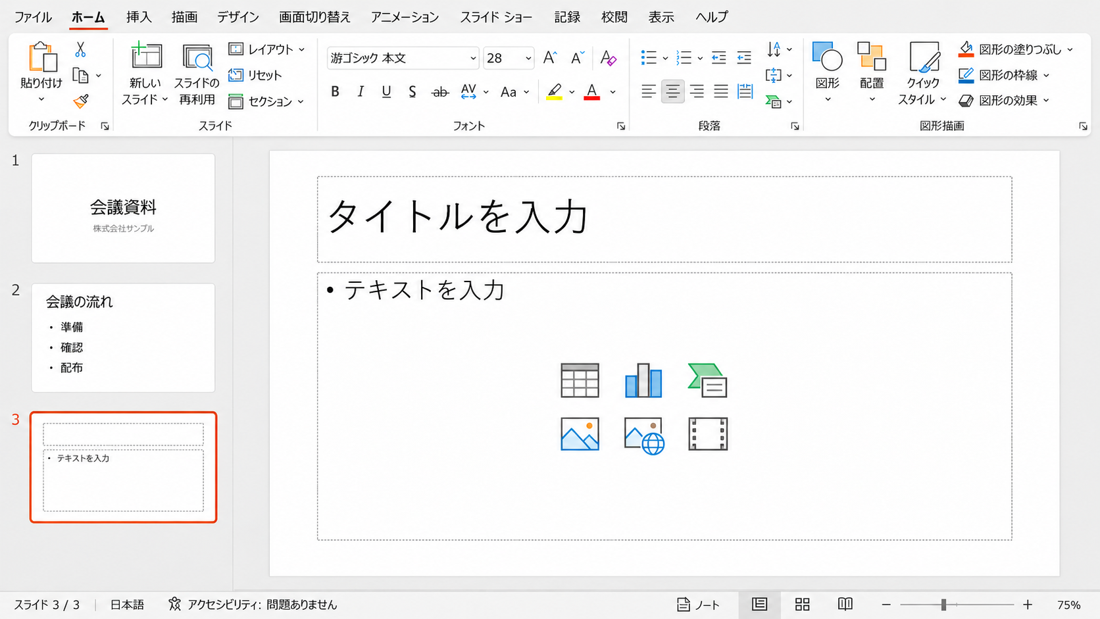This screenshot has width=1100, height=619.
Task: Click the Cut scissors icon
Action: point(80,49)
